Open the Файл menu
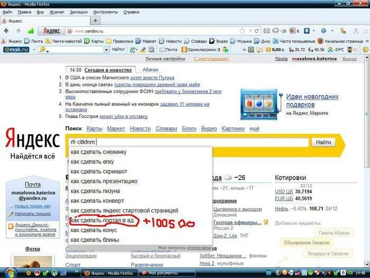The image size is (370, 278). pos(7,12)
